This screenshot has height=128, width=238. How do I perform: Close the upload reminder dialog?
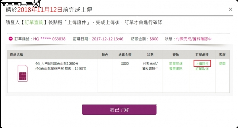(230, 9)
